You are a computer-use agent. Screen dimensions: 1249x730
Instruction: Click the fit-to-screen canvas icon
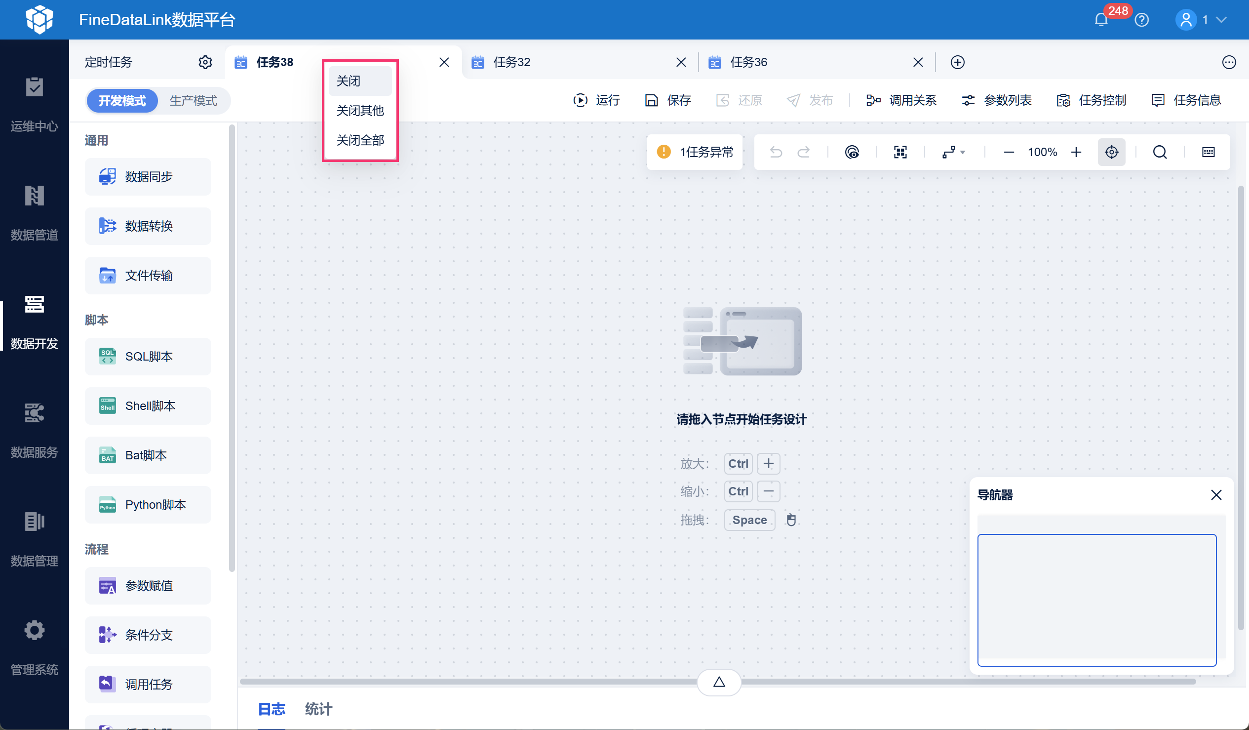[x=900, y=152]
